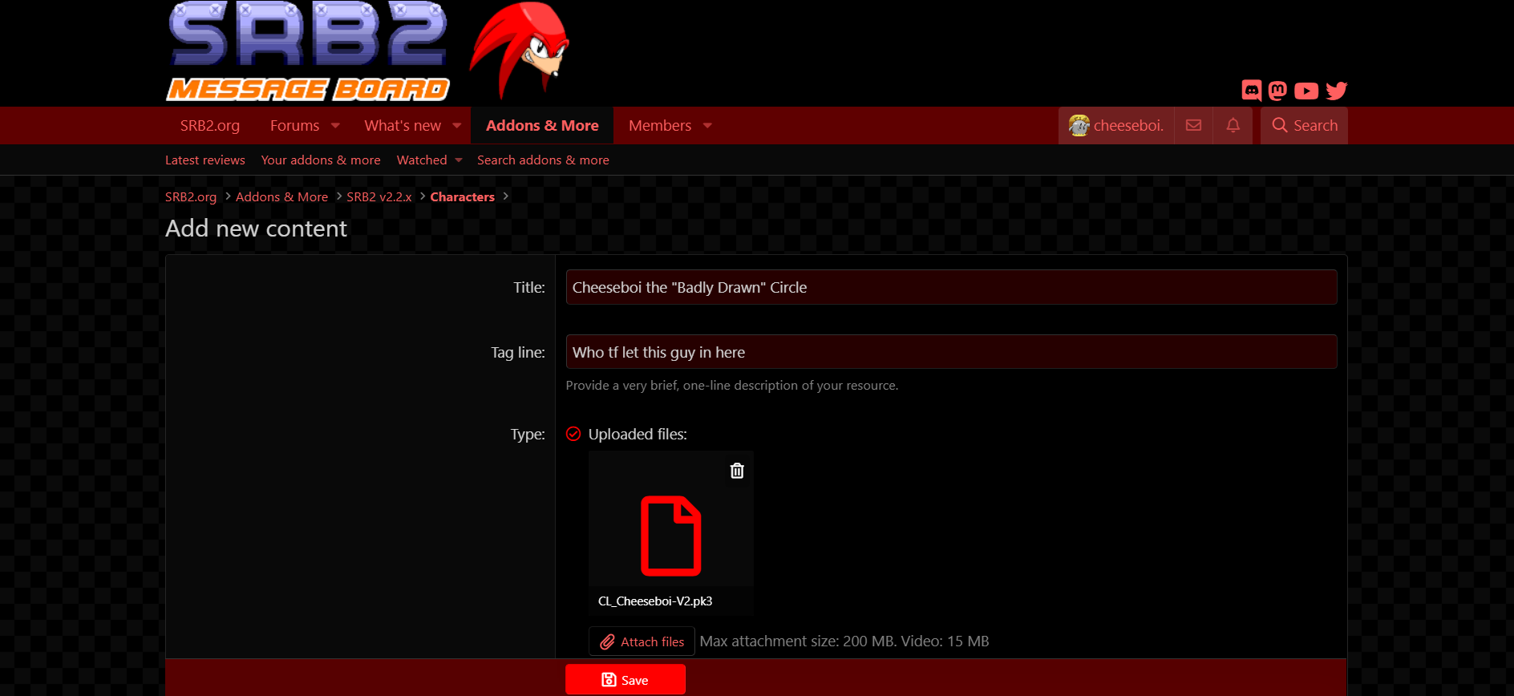Click the SRB2 Message Board logo

click(x=308, y=51)
